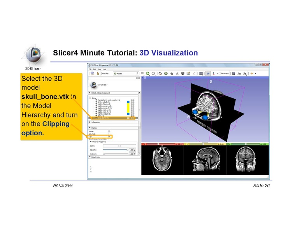The width and height of the screenshot is (302, 234).
Task: Collapse the Data Probe section
Action: (x=114, y=157)
